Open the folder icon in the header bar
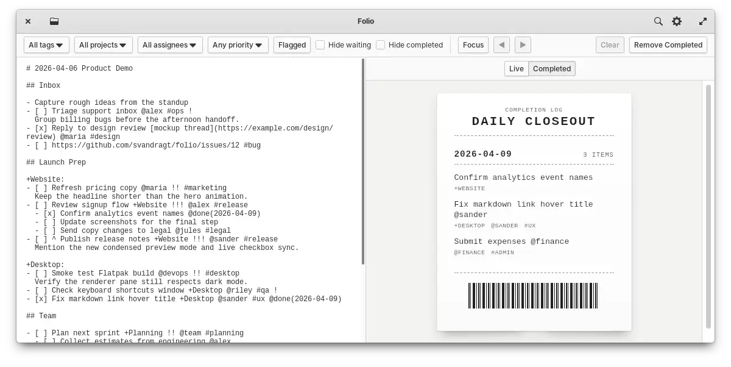 [54, 21]
